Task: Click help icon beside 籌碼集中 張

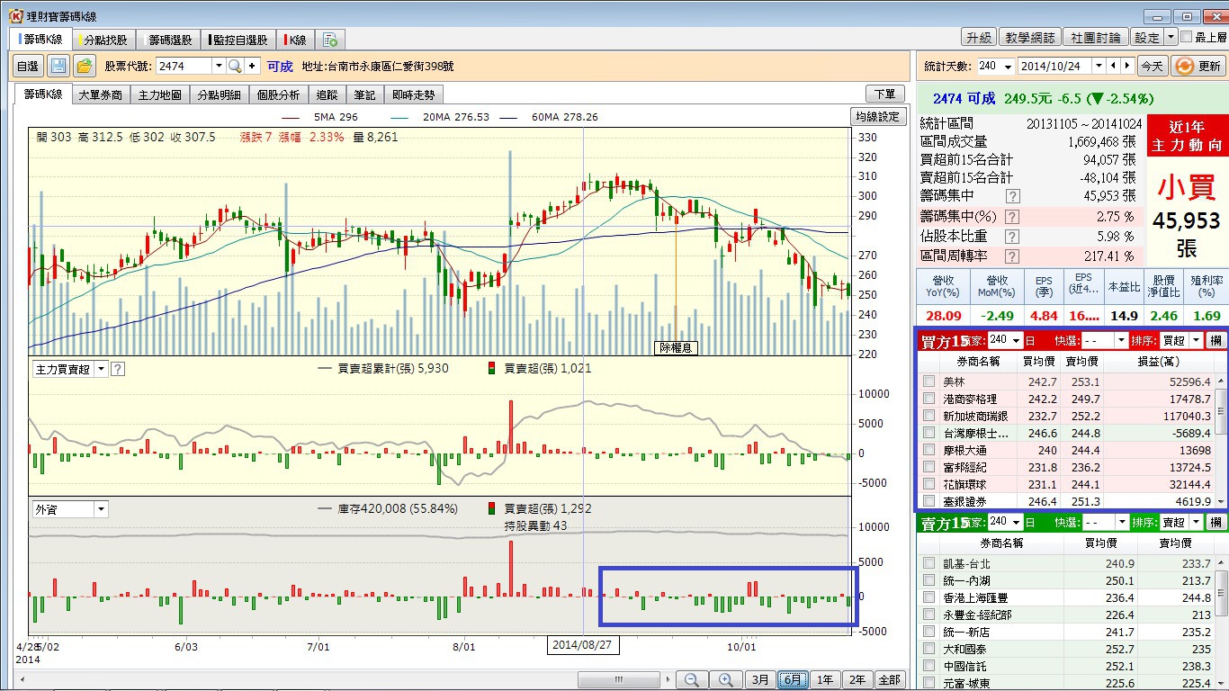Action: (x=1012, y=195)
